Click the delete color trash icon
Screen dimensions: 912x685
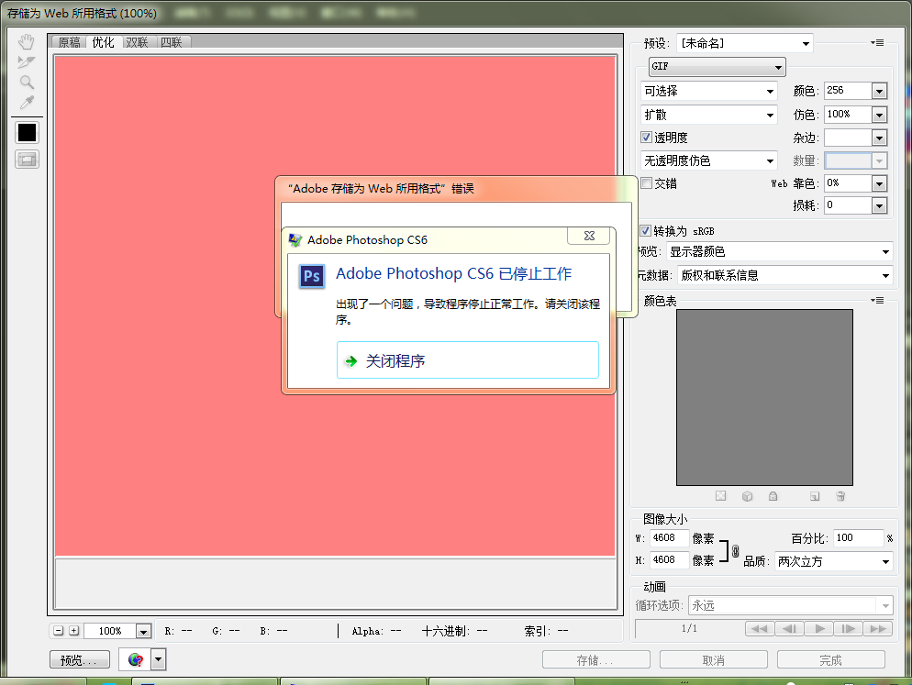[x=840, y=496]
